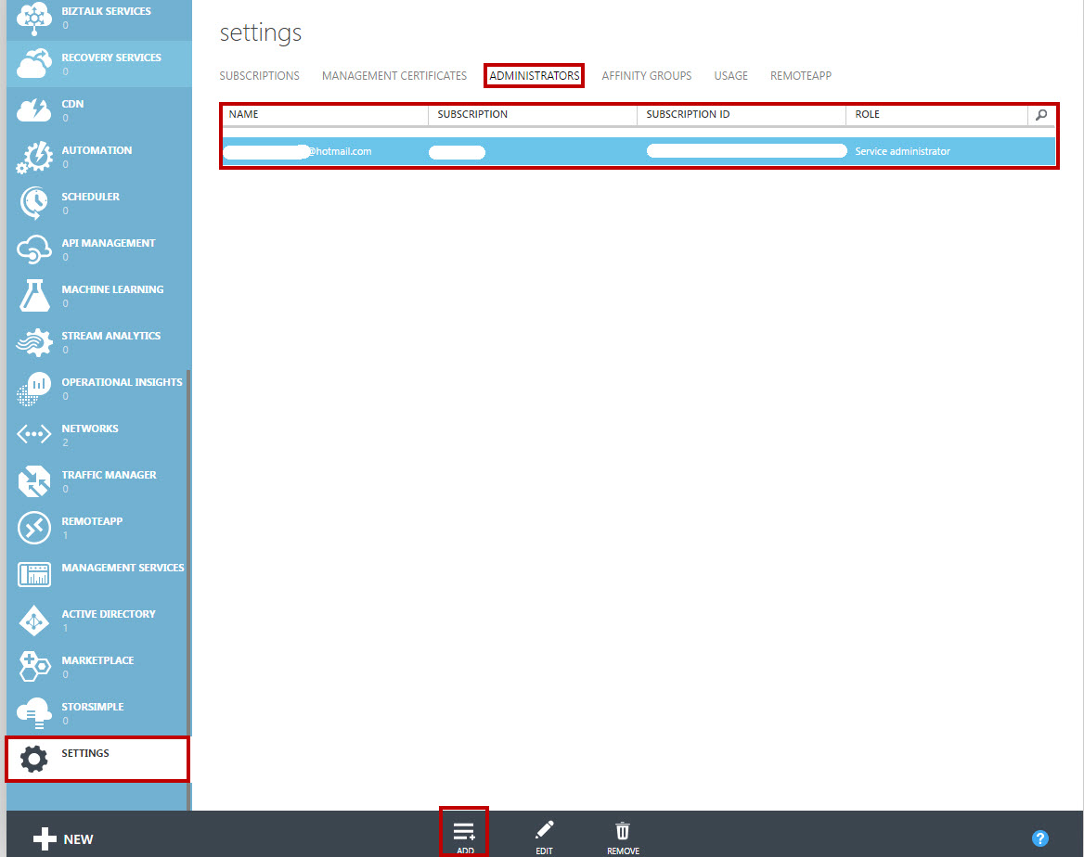The image size is (1084, 857).
Task: Select the Administrators tab
Action: [x=534, y=75]
